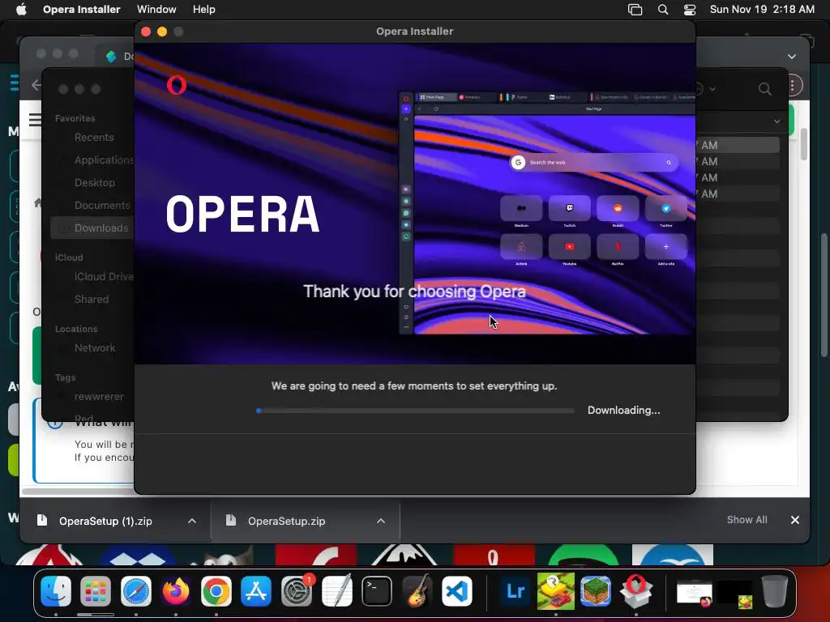Image resolution: width=830 pixels, height=622 pixels.
Task: Launch Firefox from the dock
Action: pos(176,590)
